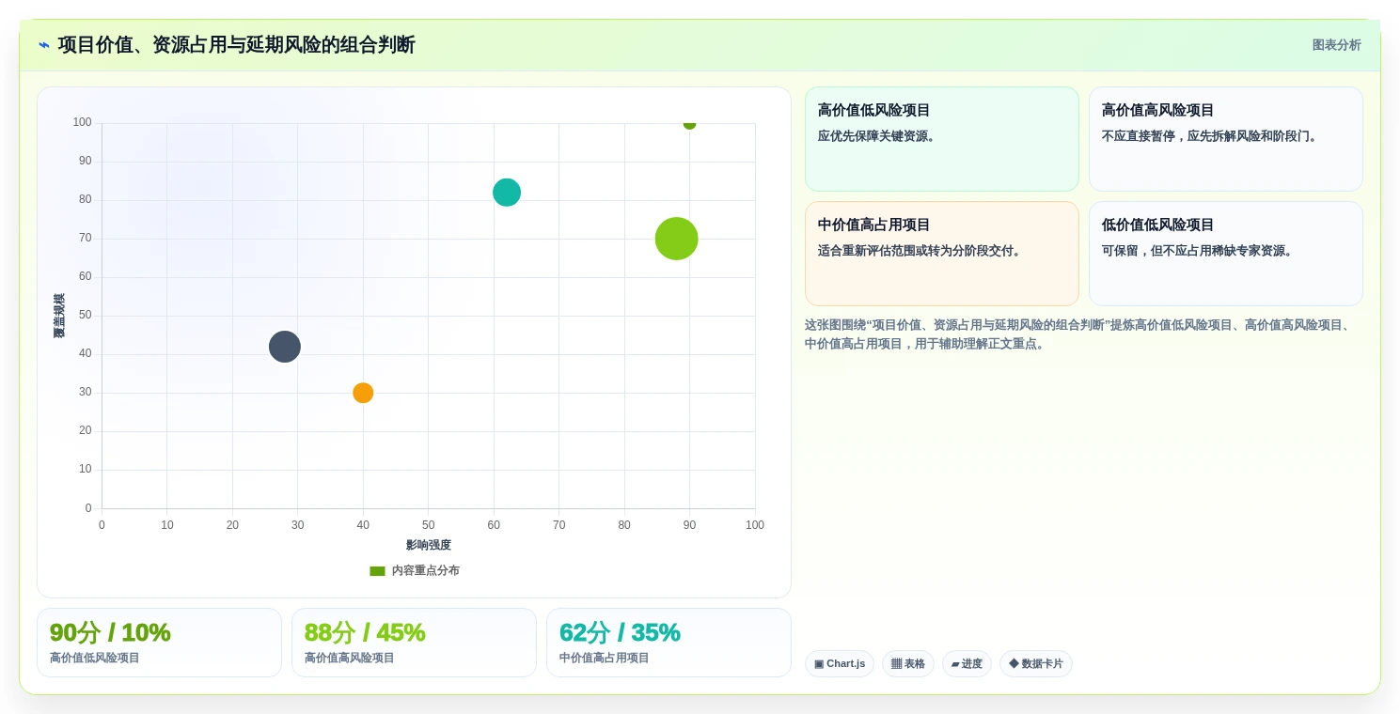Image resolution: width=1400 pixels, height=714 pixels.
Task: Click the 中价值高占用项目 label under 62分 / 35%
Action: tap(605, 659)
